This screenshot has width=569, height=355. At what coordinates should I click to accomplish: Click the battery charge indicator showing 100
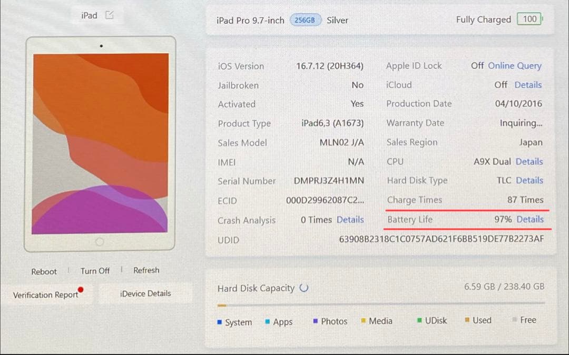coord(530,19)
